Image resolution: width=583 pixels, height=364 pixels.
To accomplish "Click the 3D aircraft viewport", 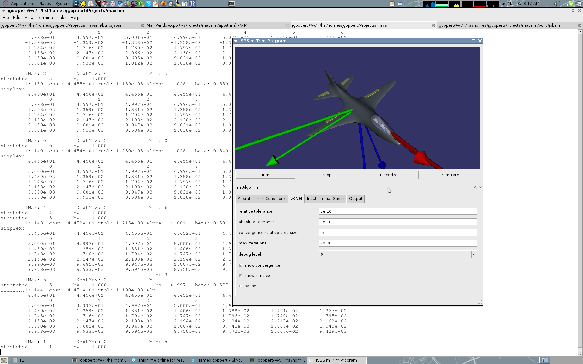I will (358, 108).
